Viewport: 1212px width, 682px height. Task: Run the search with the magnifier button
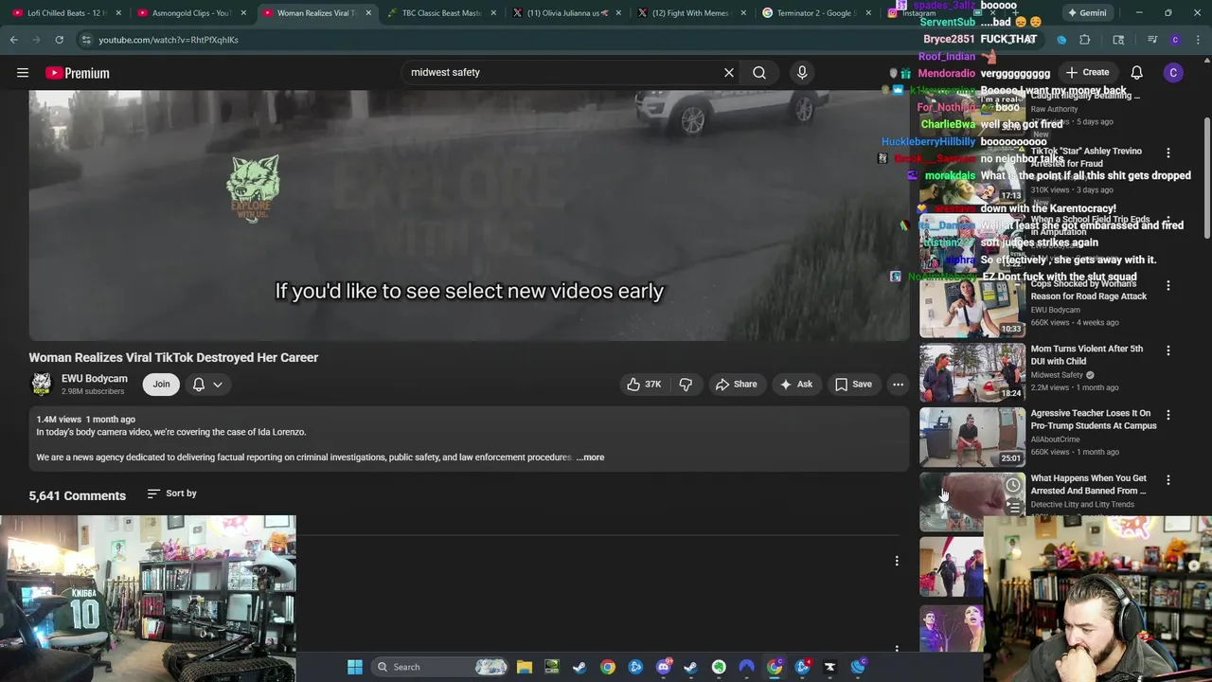point(759,72)
